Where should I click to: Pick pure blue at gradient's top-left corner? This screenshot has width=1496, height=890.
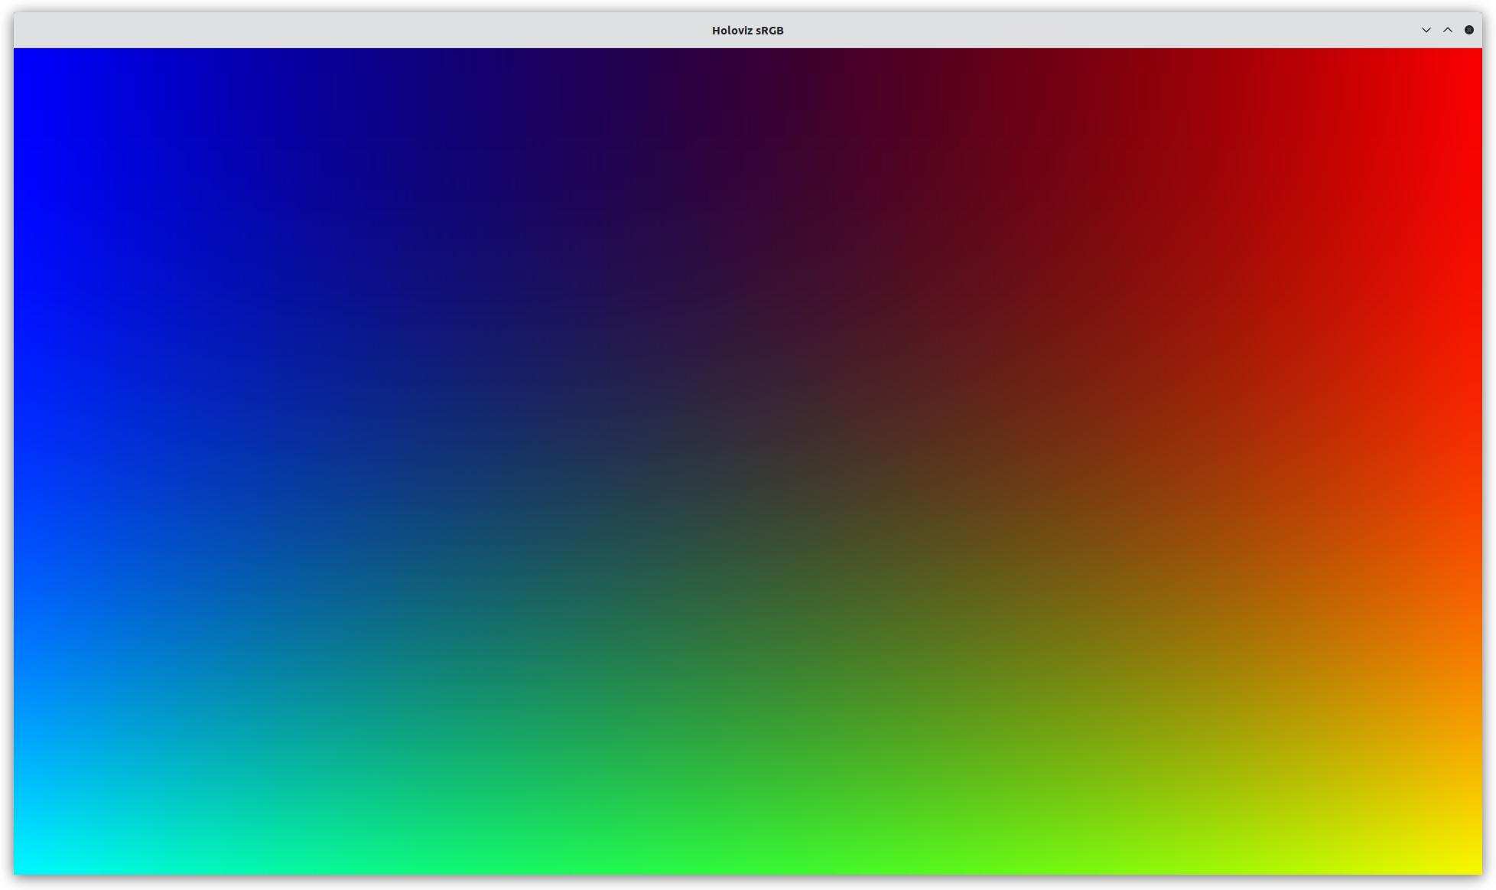click(19, 54)
